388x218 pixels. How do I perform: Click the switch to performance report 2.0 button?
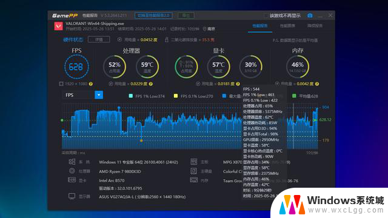pyautogui.click(x=153, y=15)
